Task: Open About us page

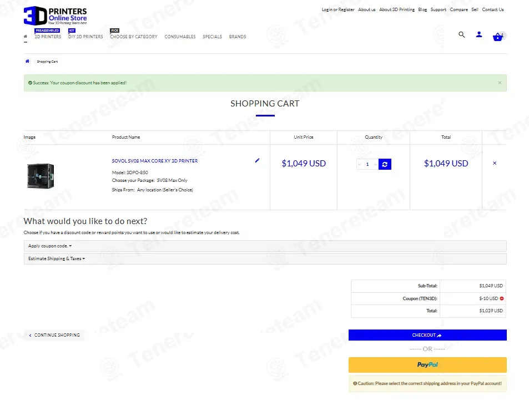Action: coord(367,9)
